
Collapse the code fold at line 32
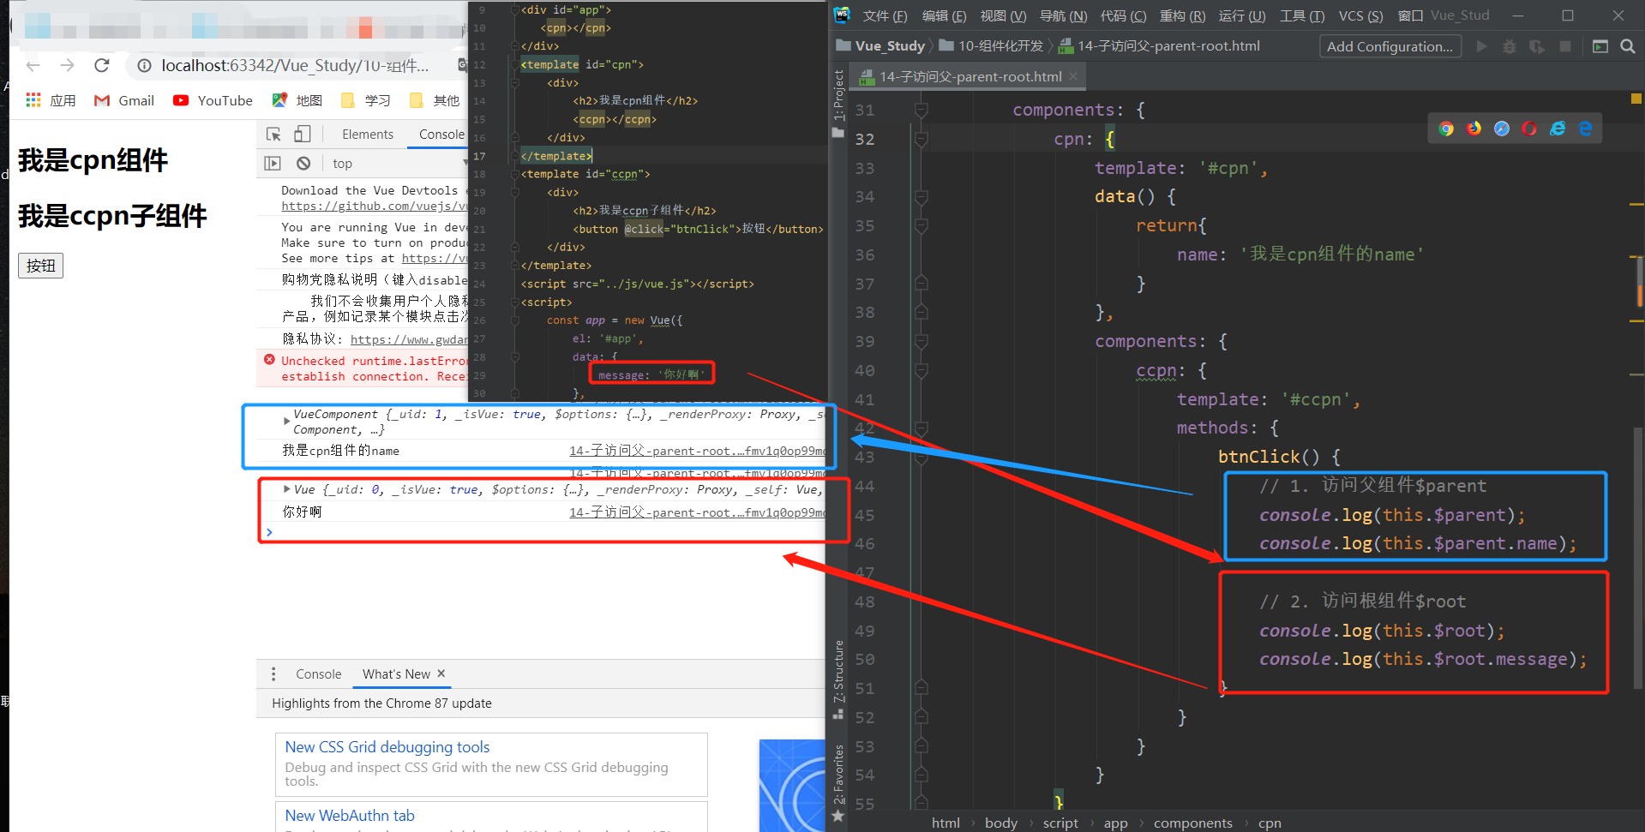pos(922,139)
